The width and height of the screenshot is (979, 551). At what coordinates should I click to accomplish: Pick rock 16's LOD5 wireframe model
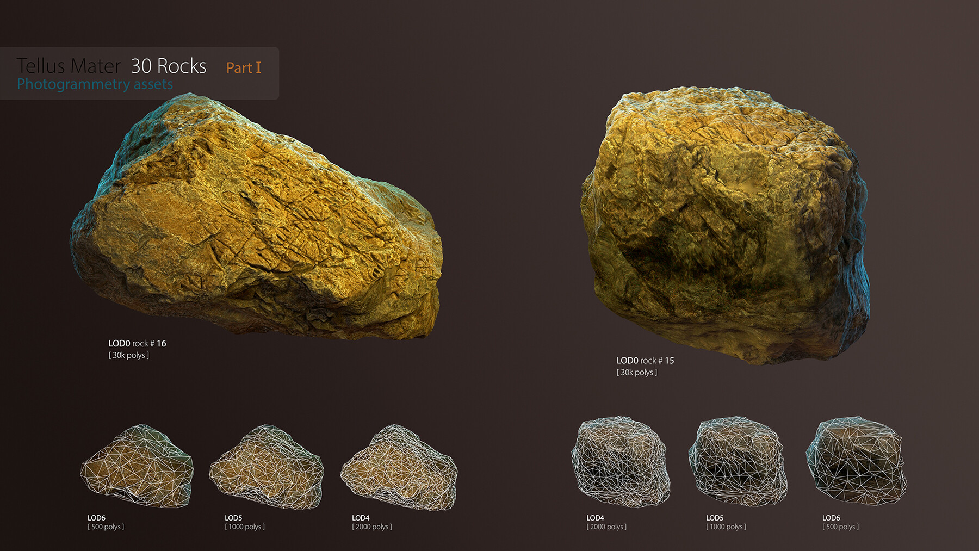coord(267,467)
